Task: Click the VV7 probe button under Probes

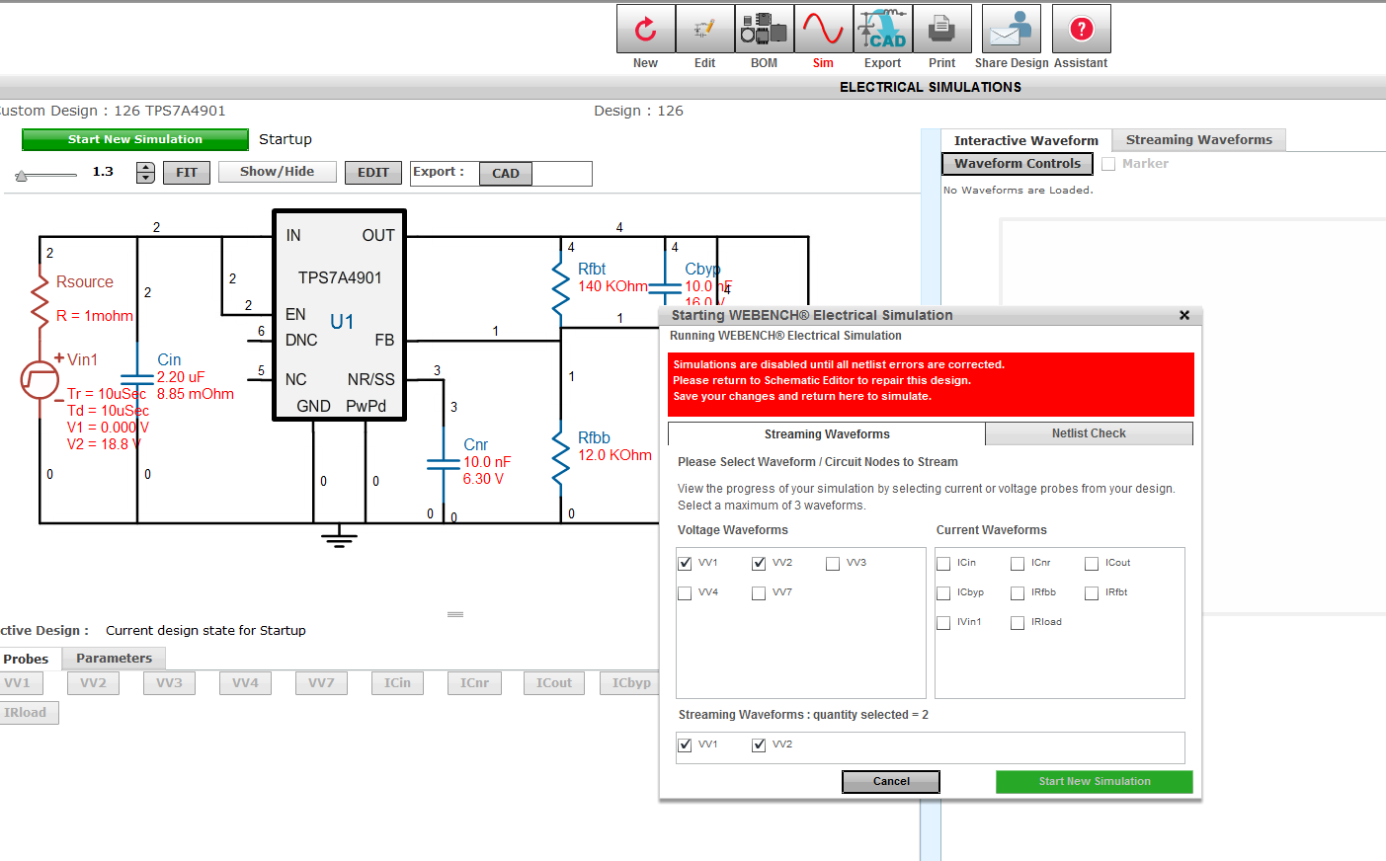Action: [322, 683]
